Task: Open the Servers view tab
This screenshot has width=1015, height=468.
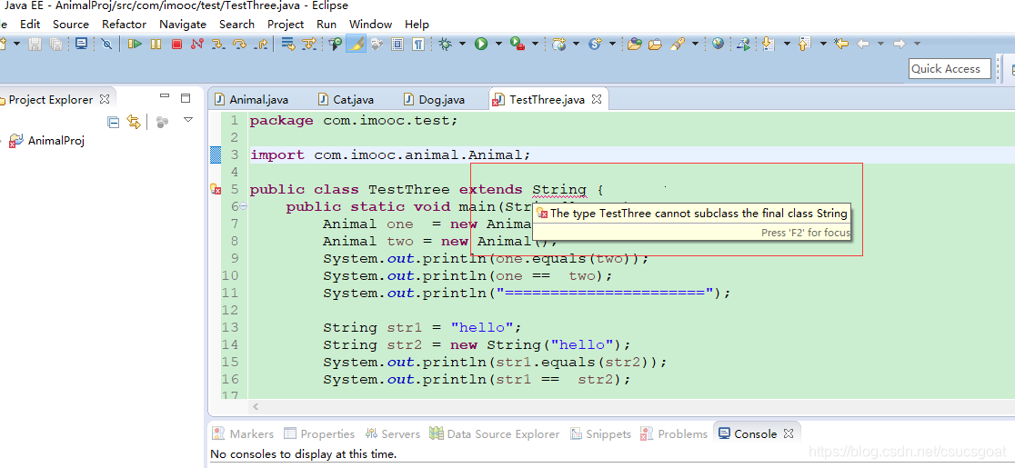Action: [x=392, y=433]
